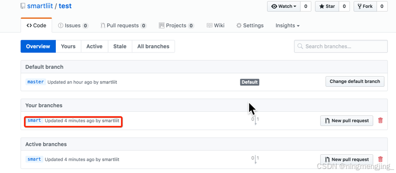Delete the smart branch under Your branches

click(380, 121)
